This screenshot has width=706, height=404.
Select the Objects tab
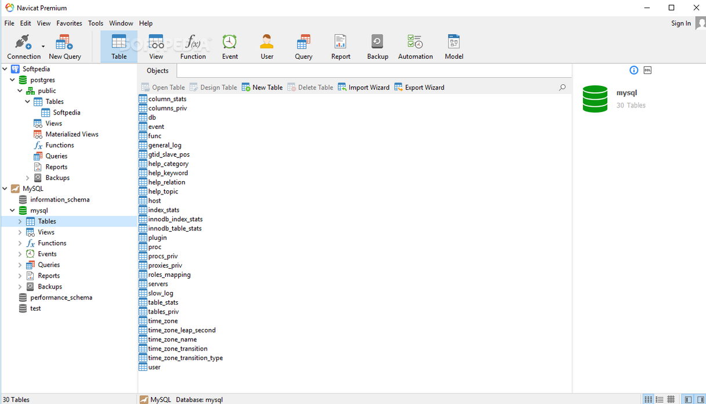[157, 71]
